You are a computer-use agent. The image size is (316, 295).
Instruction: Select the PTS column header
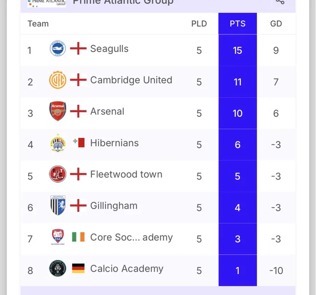pyautogui.click(x=237, y=24)
